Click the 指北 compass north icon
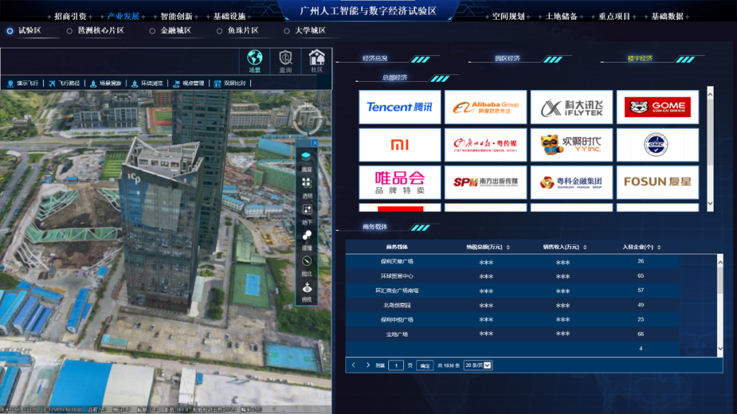The width and height of the screenshot is (737, 414). [306, 265]
